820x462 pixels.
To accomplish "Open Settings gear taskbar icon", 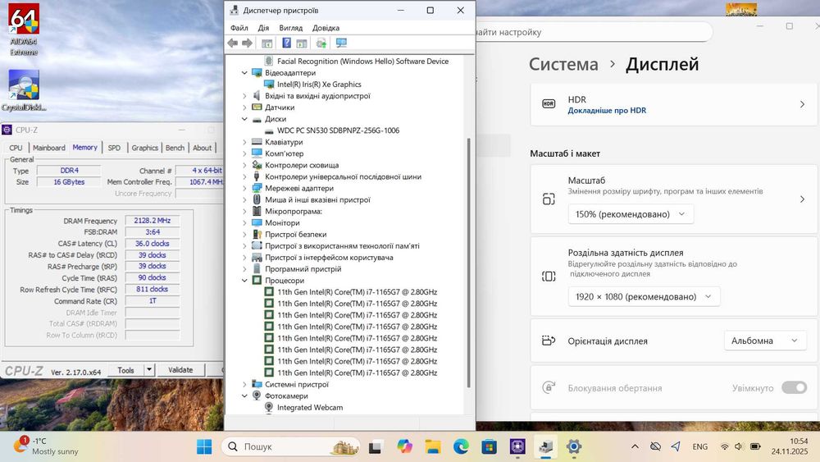I will tap(574, 446).
